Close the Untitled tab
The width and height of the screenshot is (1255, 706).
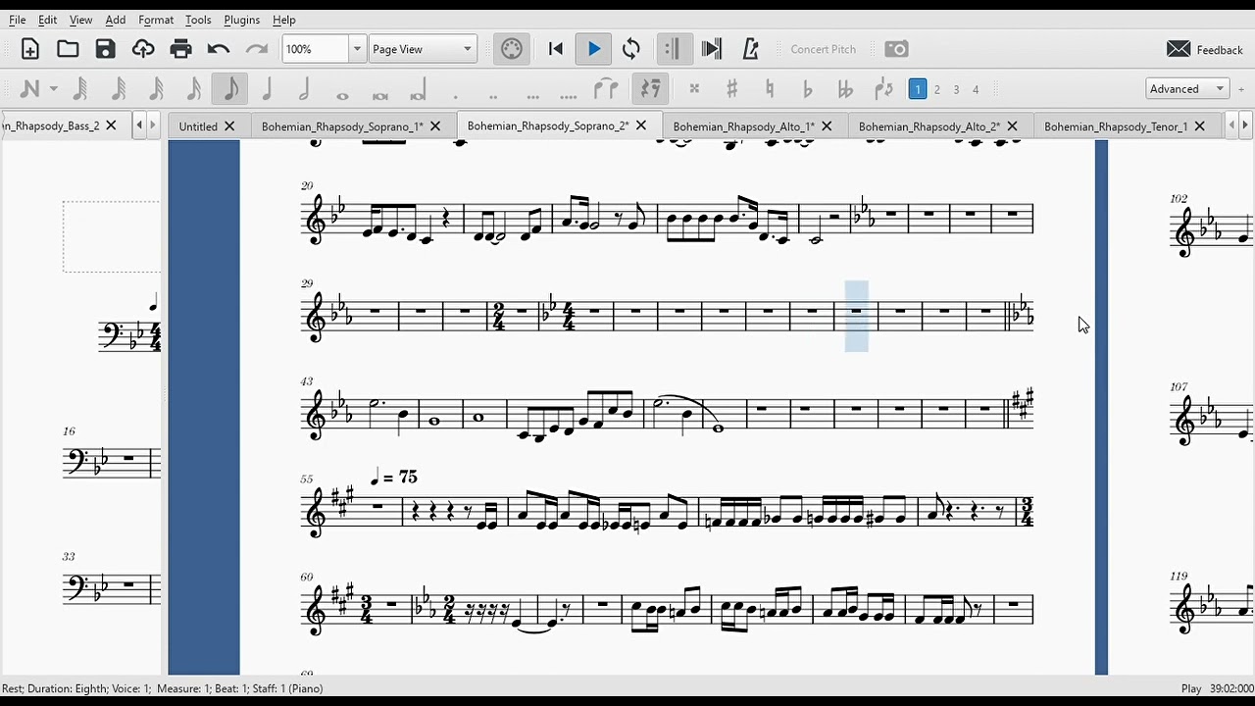click(x=229, y=126)
